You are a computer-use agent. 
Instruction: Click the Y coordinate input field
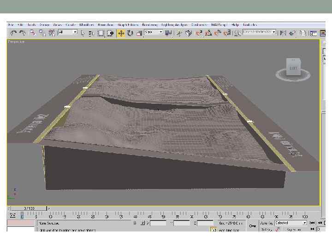pyautogui.click(x=182, y=223)
